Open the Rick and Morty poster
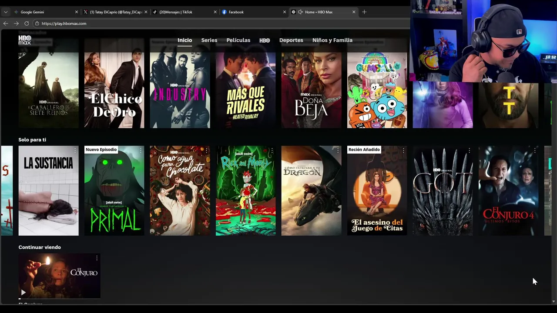Screen dimensions: 557x313 tap(246, 191)
